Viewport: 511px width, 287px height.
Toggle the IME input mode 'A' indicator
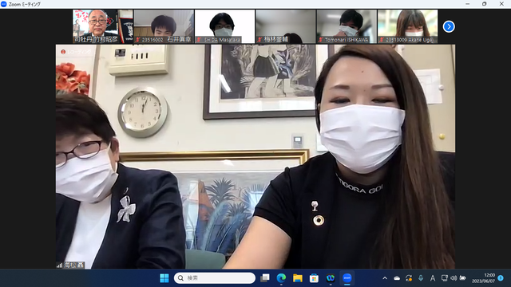point(433,278)
